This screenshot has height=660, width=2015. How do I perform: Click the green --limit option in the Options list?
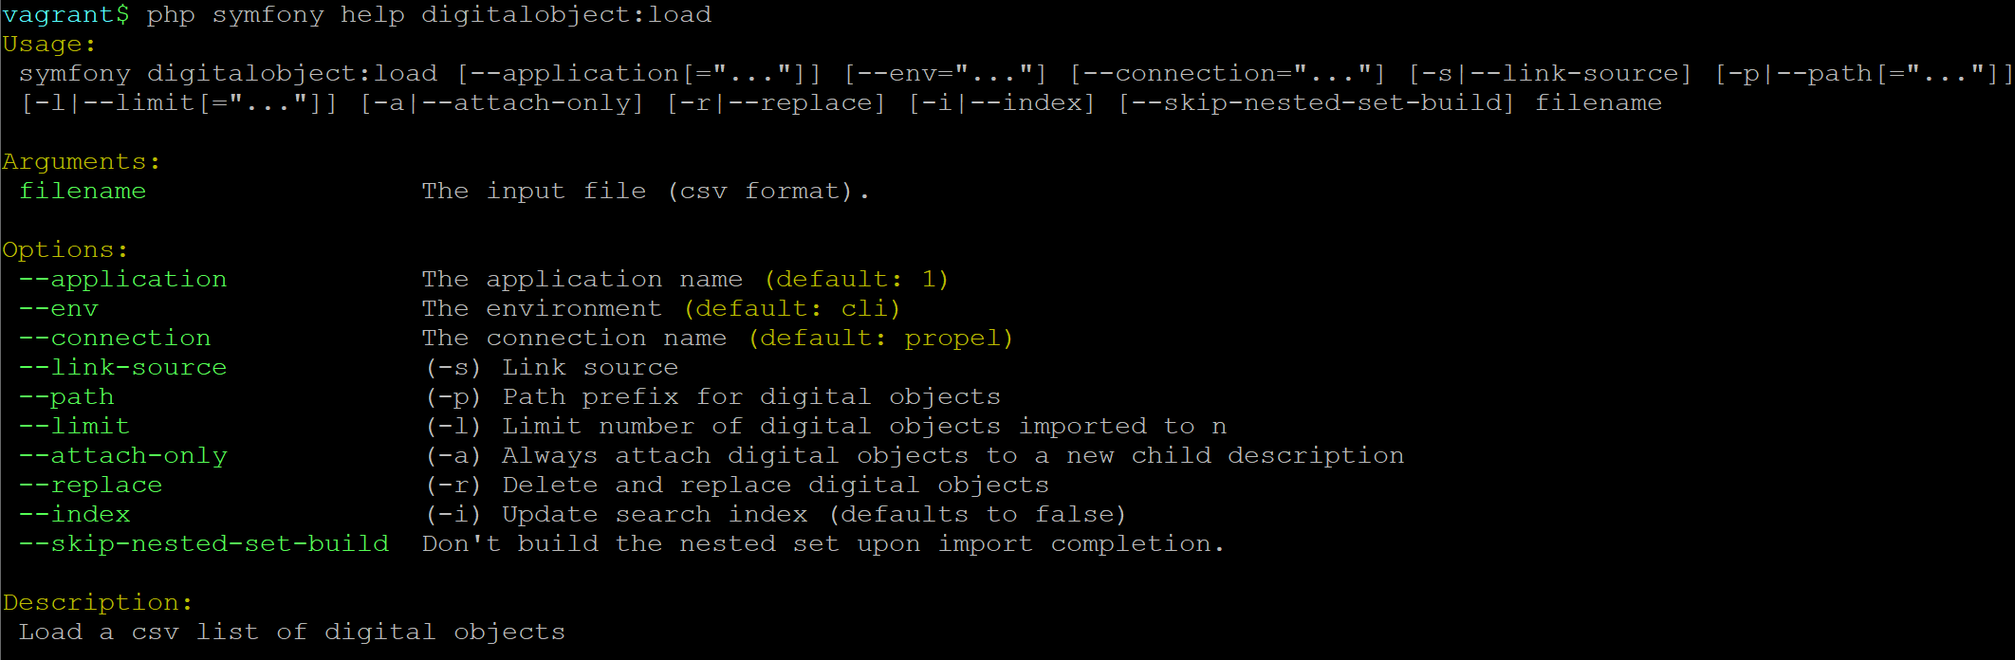click(75, 427)
